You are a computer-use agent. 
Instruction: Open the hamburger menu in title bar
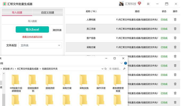click(148, 4)
